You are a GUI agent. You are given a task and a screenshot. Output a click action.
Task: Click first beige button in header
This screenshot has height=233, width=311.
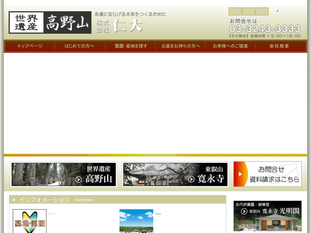point(235,11)
